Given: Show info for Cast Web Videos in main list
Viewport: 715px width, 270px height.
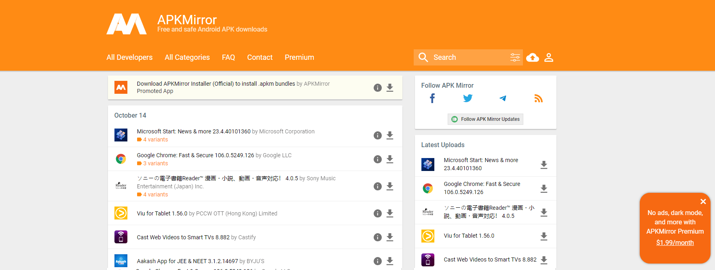Looking at the screenshot, I should (x=378, y=237).
